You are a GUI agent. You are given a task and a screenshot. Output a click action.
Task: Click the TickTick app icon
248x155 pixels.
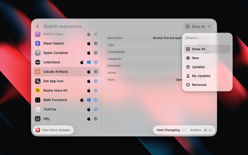(38, 109)
